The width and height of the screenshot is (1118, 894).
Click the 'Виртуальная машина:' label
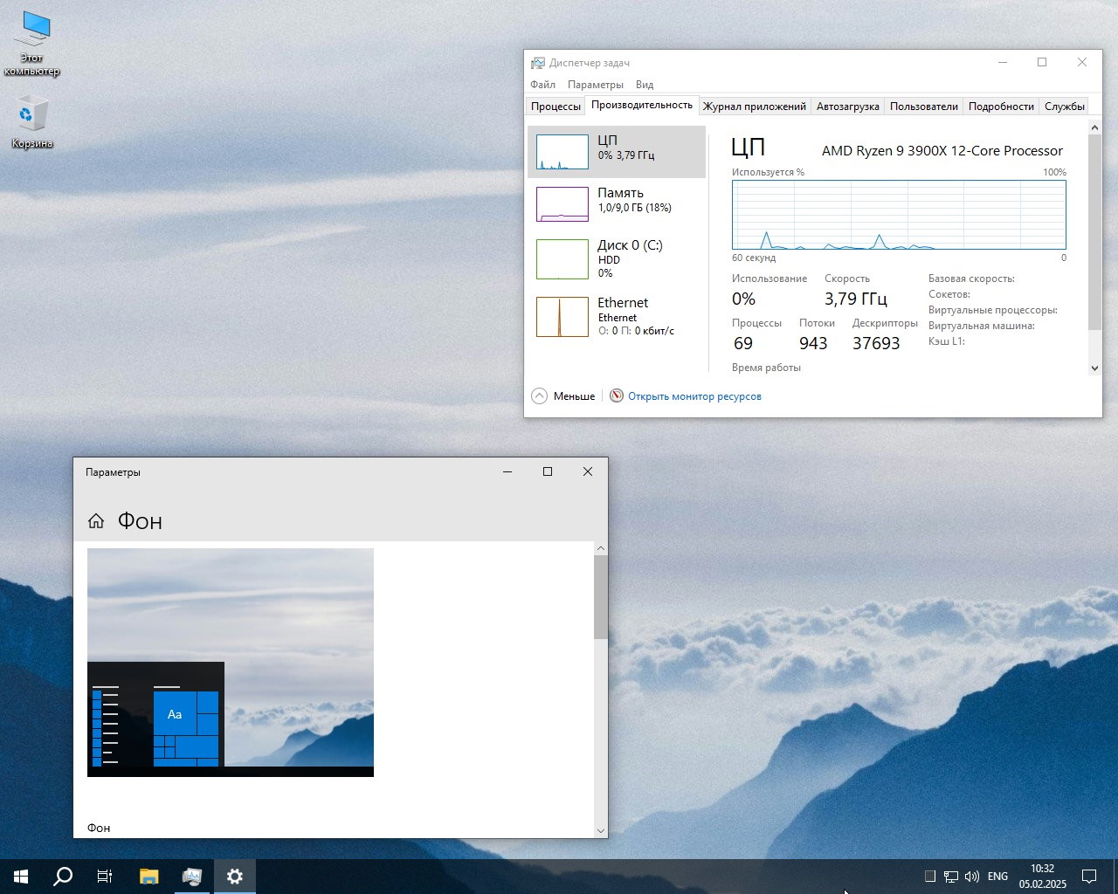click(981, 326)
